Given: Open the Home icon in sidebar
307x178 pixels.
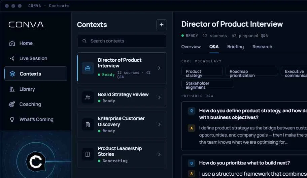Looking at the screenshot, I should pos(12,43).
